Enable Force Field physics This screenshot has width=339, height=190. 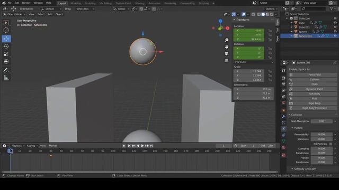click(x=313, y=75)
